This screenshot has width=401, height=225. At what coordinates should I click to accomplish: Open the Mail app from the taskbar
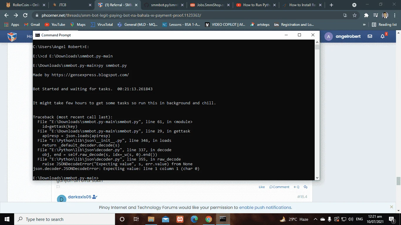point(165,219)
